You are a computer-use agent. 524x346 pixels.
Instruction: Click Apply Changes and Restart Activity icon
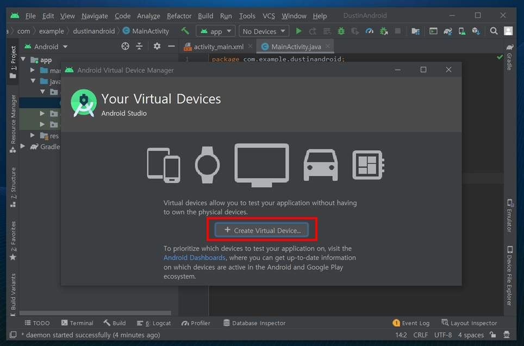tap(313, 31)
